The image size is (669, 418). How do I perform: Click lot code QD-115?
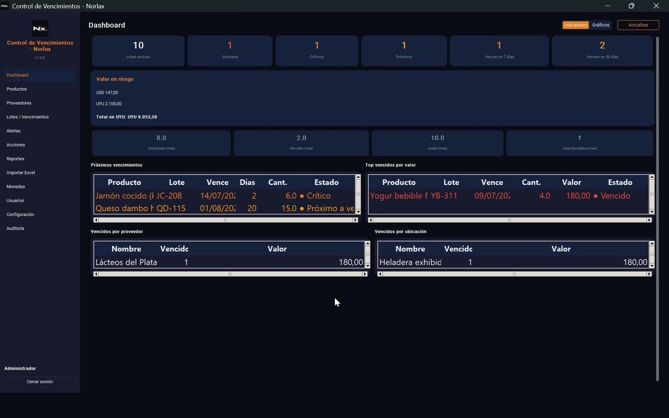coord(171,208)
